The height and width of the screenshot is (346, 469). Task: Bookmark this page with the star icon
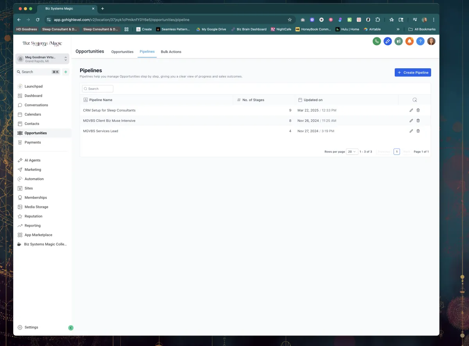[290, 20]
